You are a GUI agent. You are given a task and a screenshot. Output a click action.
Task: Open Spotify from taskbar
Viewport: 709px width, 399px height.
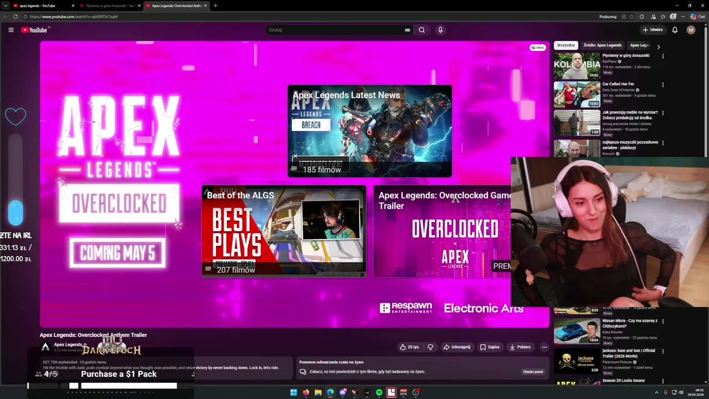click(379, 392)
